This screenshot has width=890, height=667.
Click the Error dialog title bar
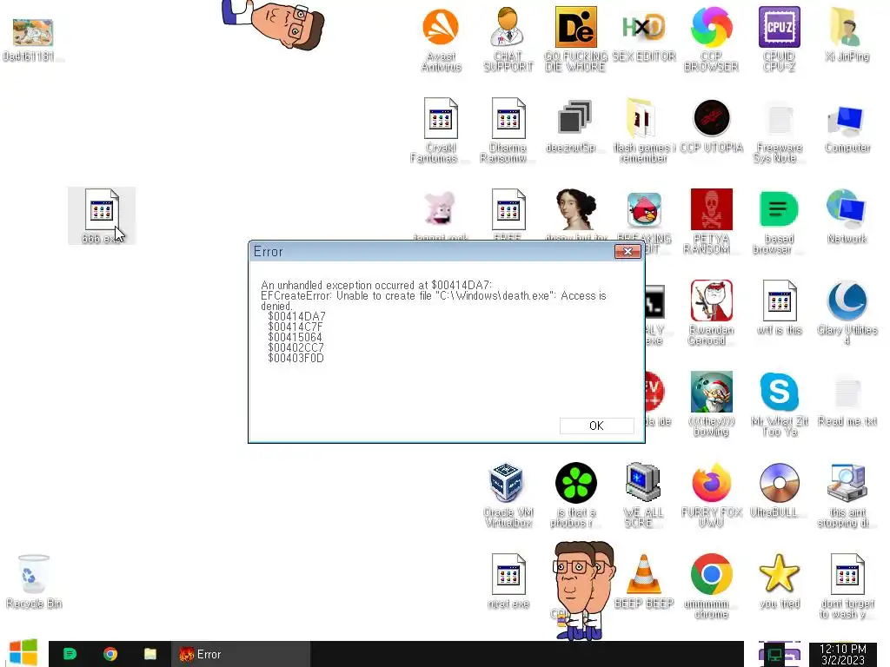(x=431, y=251)
